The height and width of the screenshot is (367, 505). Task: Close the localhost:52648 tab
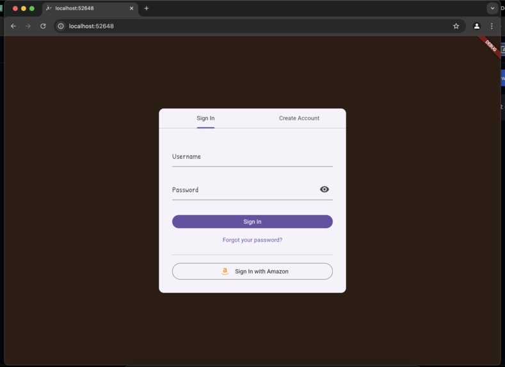click(131, 8)
